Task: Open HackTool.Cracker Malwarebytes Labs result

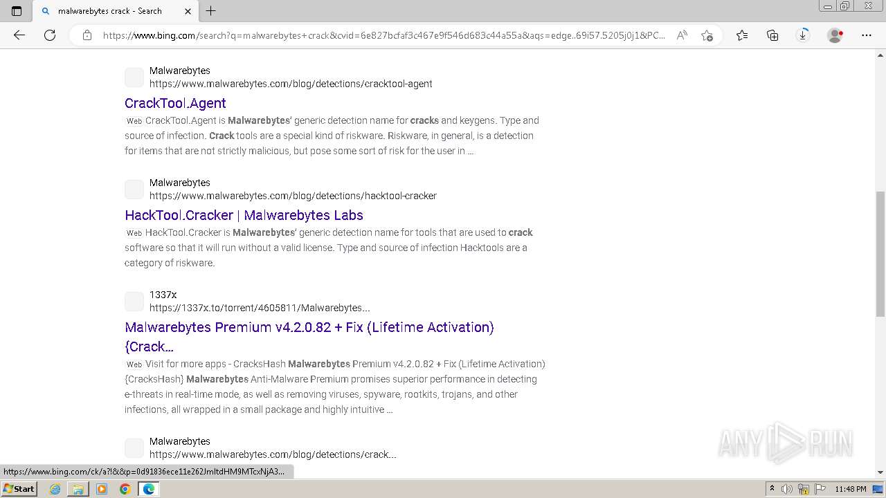Action: (244, 215)
